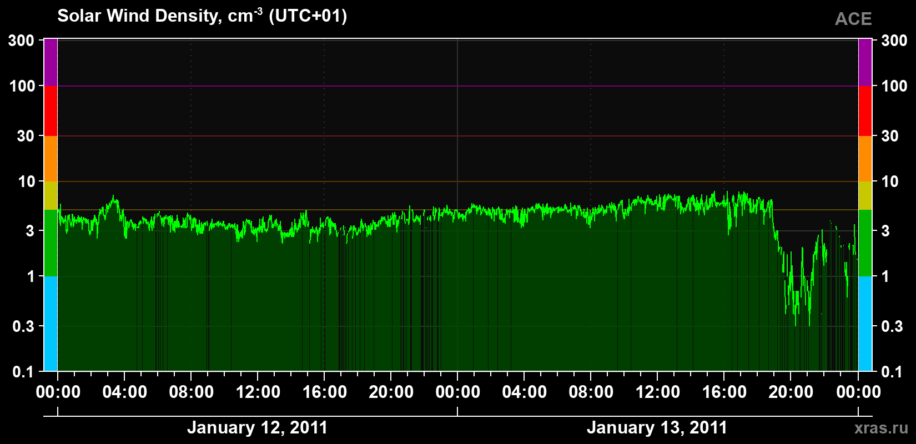Click the red segment on left color scale
Image resolution: width=916 pixels, height=444 pixels.
point(51,111)
